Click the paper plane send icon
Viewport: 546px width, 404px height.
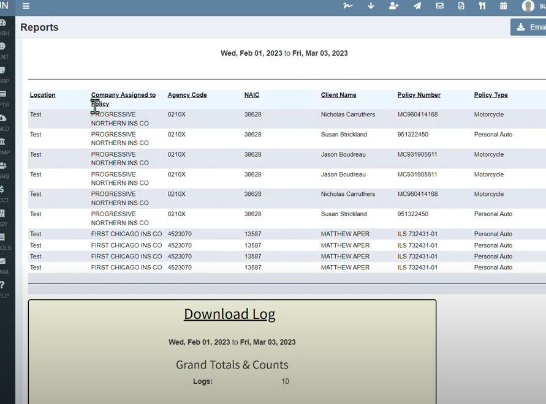coord(417,6)
